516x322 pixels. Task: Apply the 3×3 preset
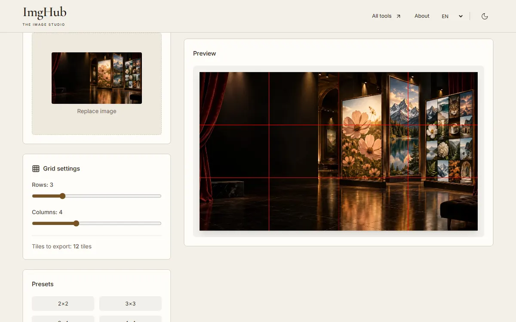click(130, 304)
